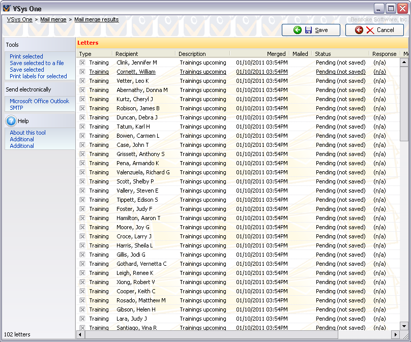411x342 pixels.
Task: Toggle checkbox for Clink, Jennifer M
Action: pos(82,63)
